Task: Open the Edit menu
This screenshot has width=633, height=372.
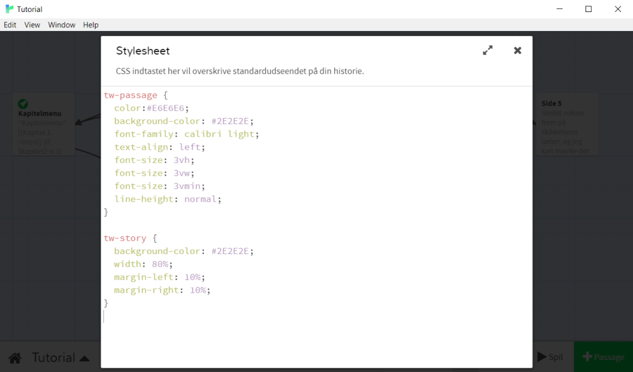Action: pyautogui.click(x=10, y=25)
